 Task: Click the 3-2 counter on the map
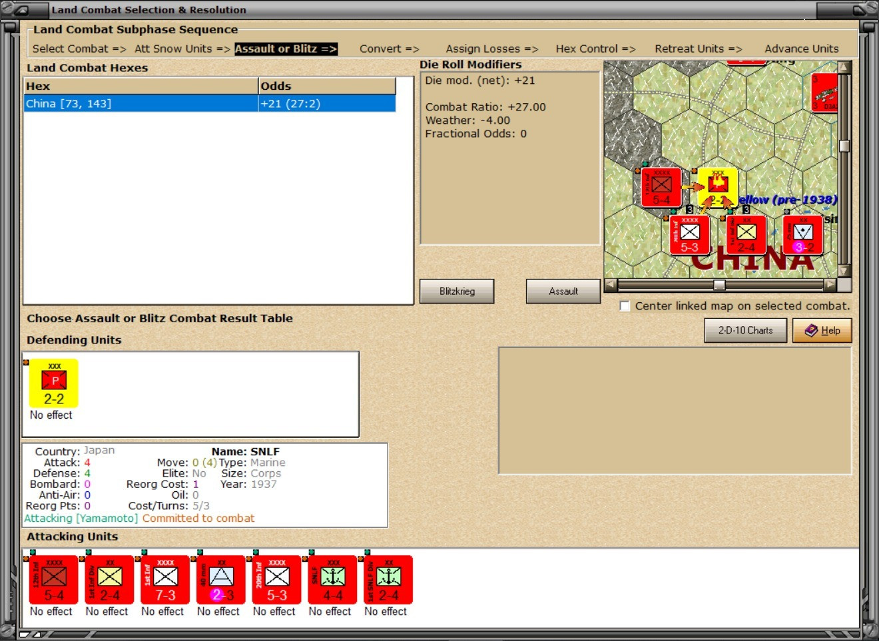803,234
